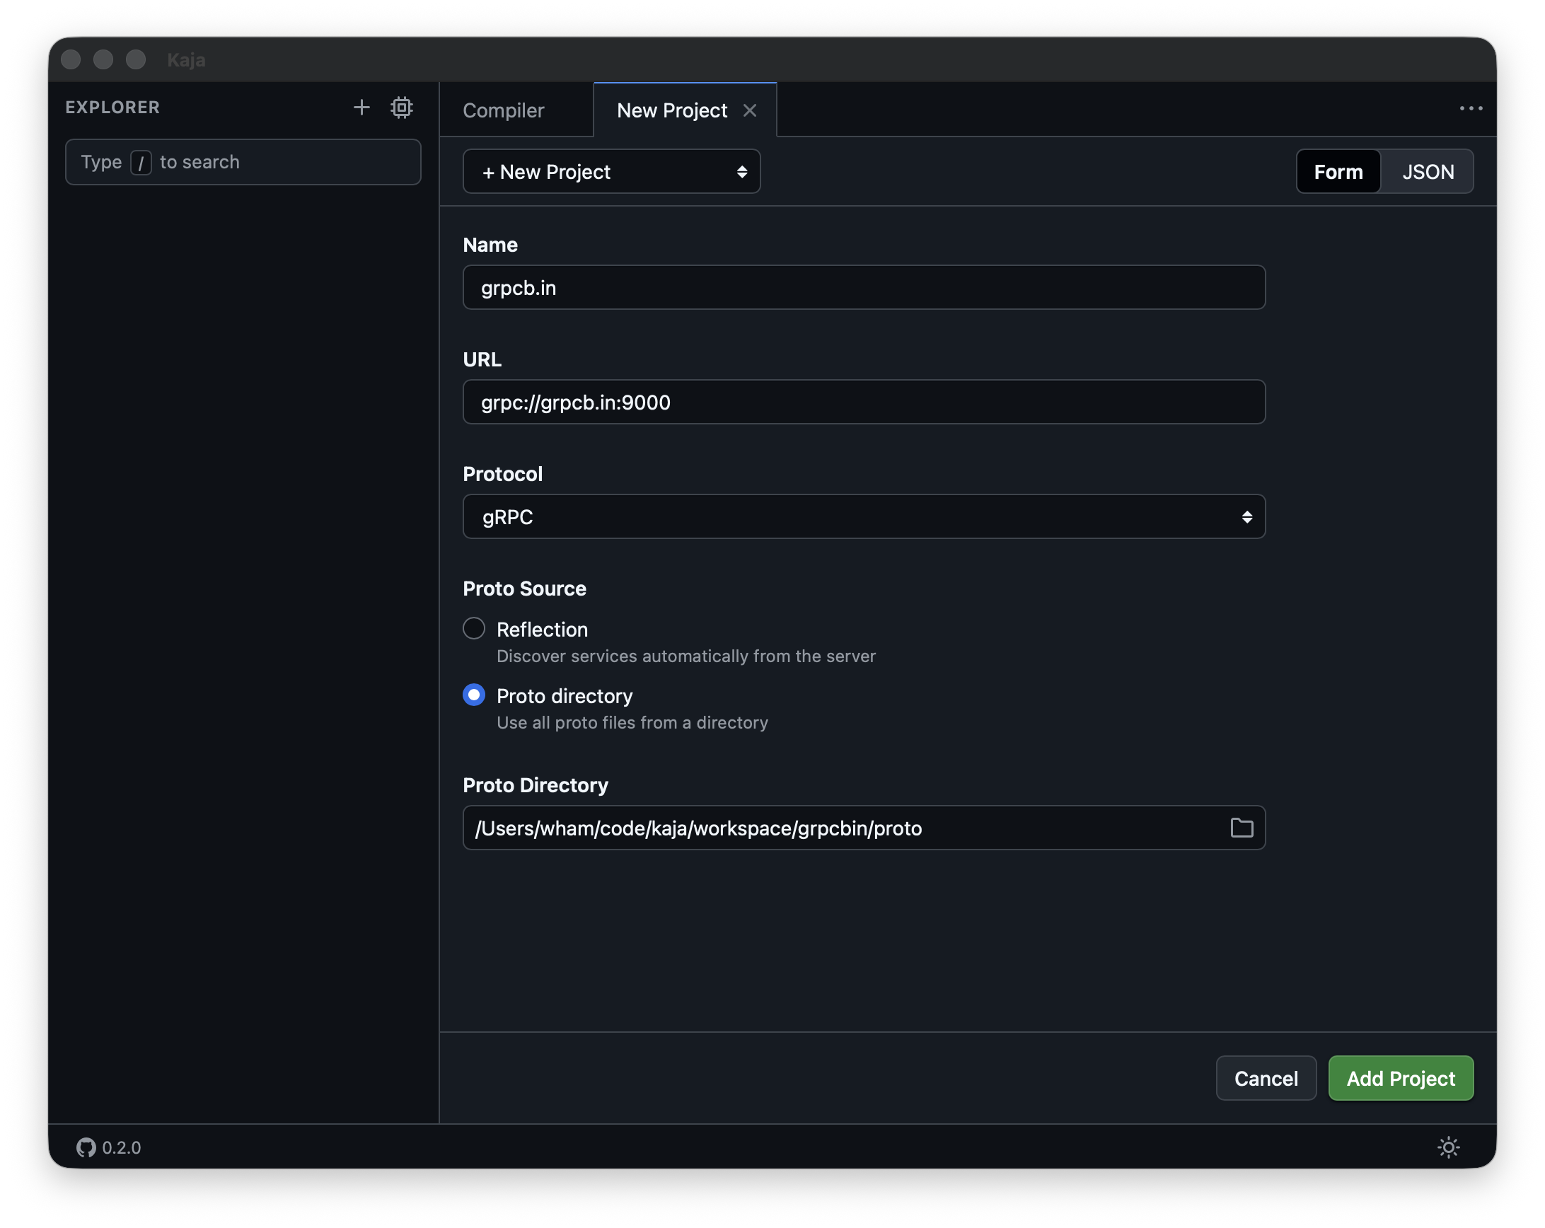Open the Compiler via the chip icon
Image resolution: width=1545 pixels, height=1228 pixels.
pos(402,108)
